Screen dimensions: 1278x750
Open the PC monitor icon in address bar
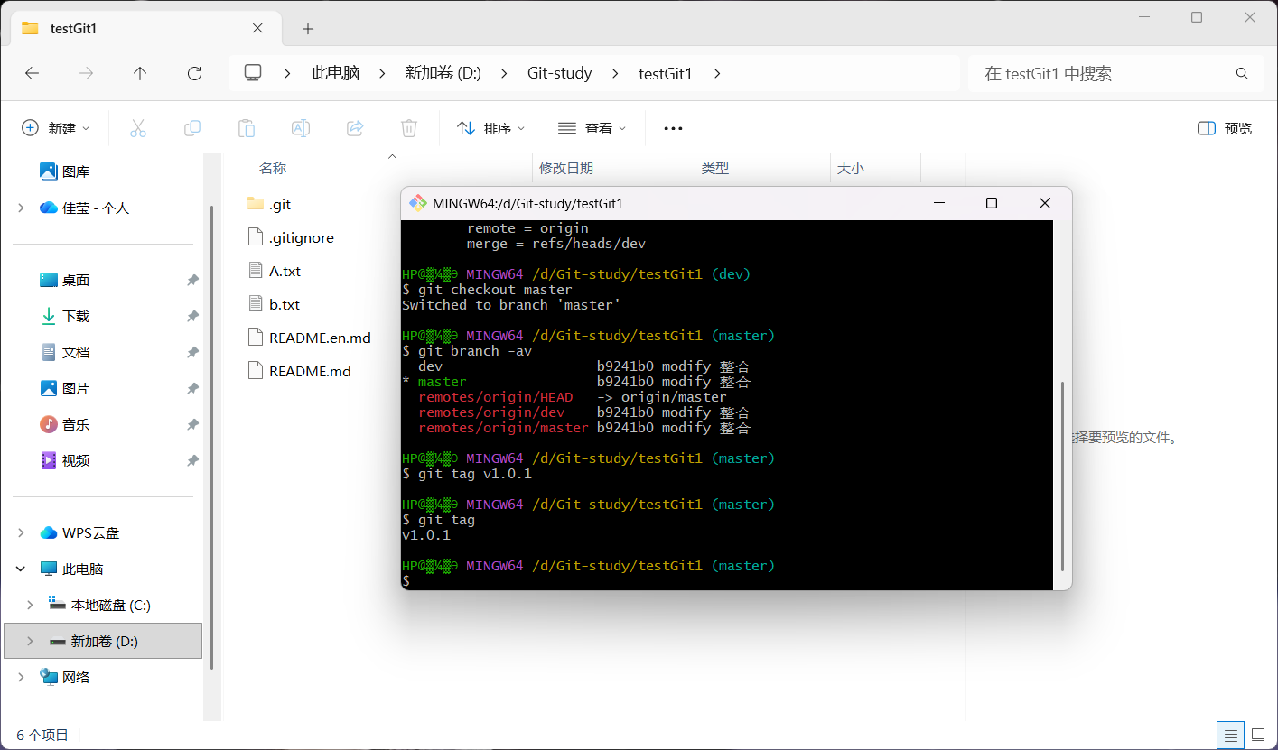tap(253, 73)
